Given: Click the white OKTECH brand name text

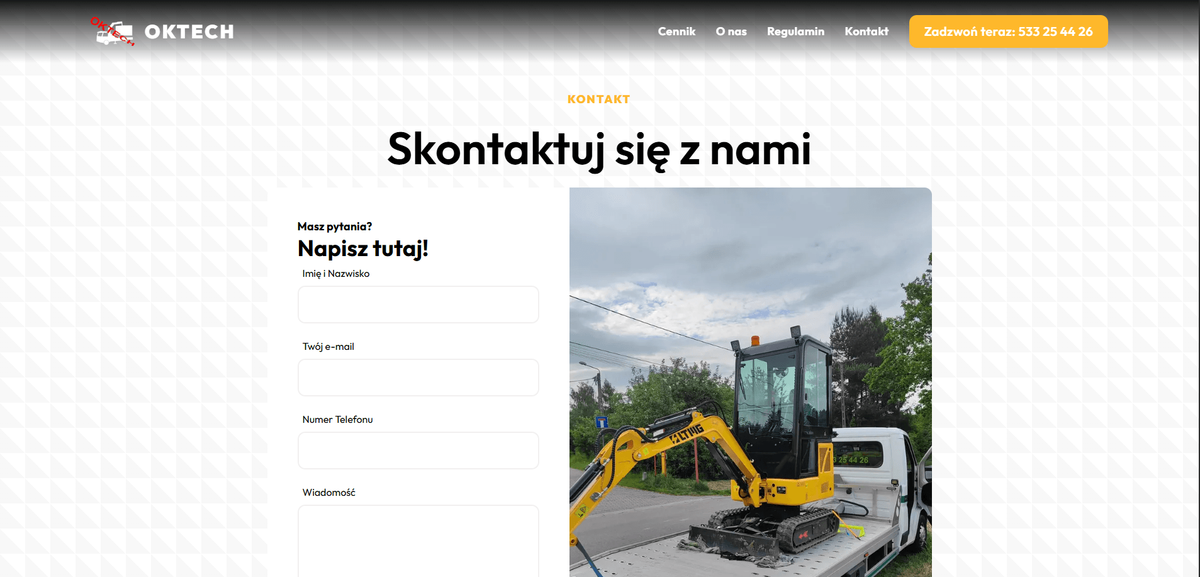Looking at the screenshot, I should [x=189, y=32].
